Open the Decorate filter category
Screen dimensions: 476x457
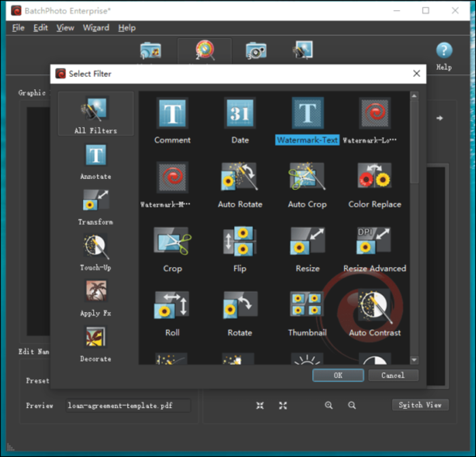96,344
